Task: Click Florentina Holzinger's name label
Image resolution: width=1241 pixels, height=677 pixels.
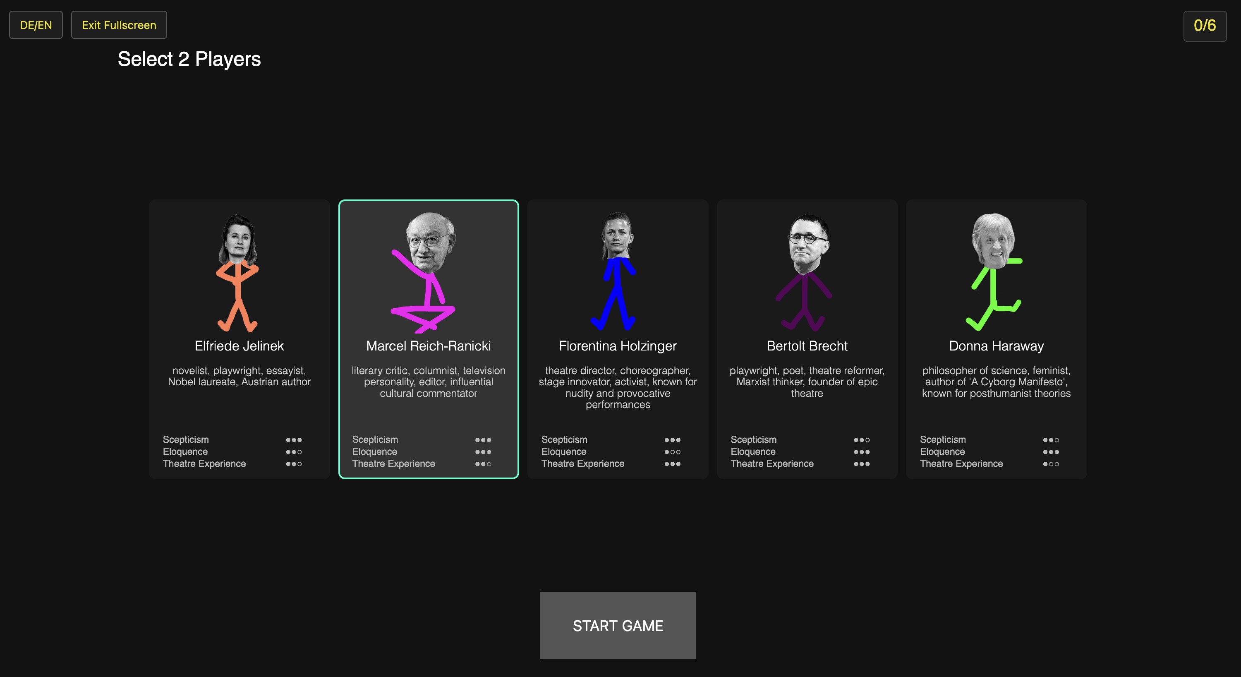Action: (618, 346)
